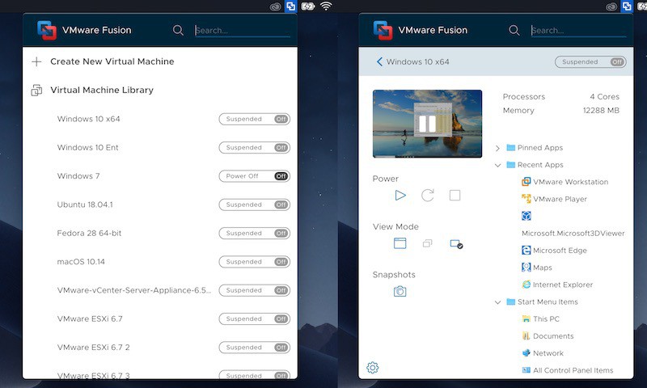Open the Windows 7 VM entry
This screenshot has height=388, width=647.
(x=78, y=175)
